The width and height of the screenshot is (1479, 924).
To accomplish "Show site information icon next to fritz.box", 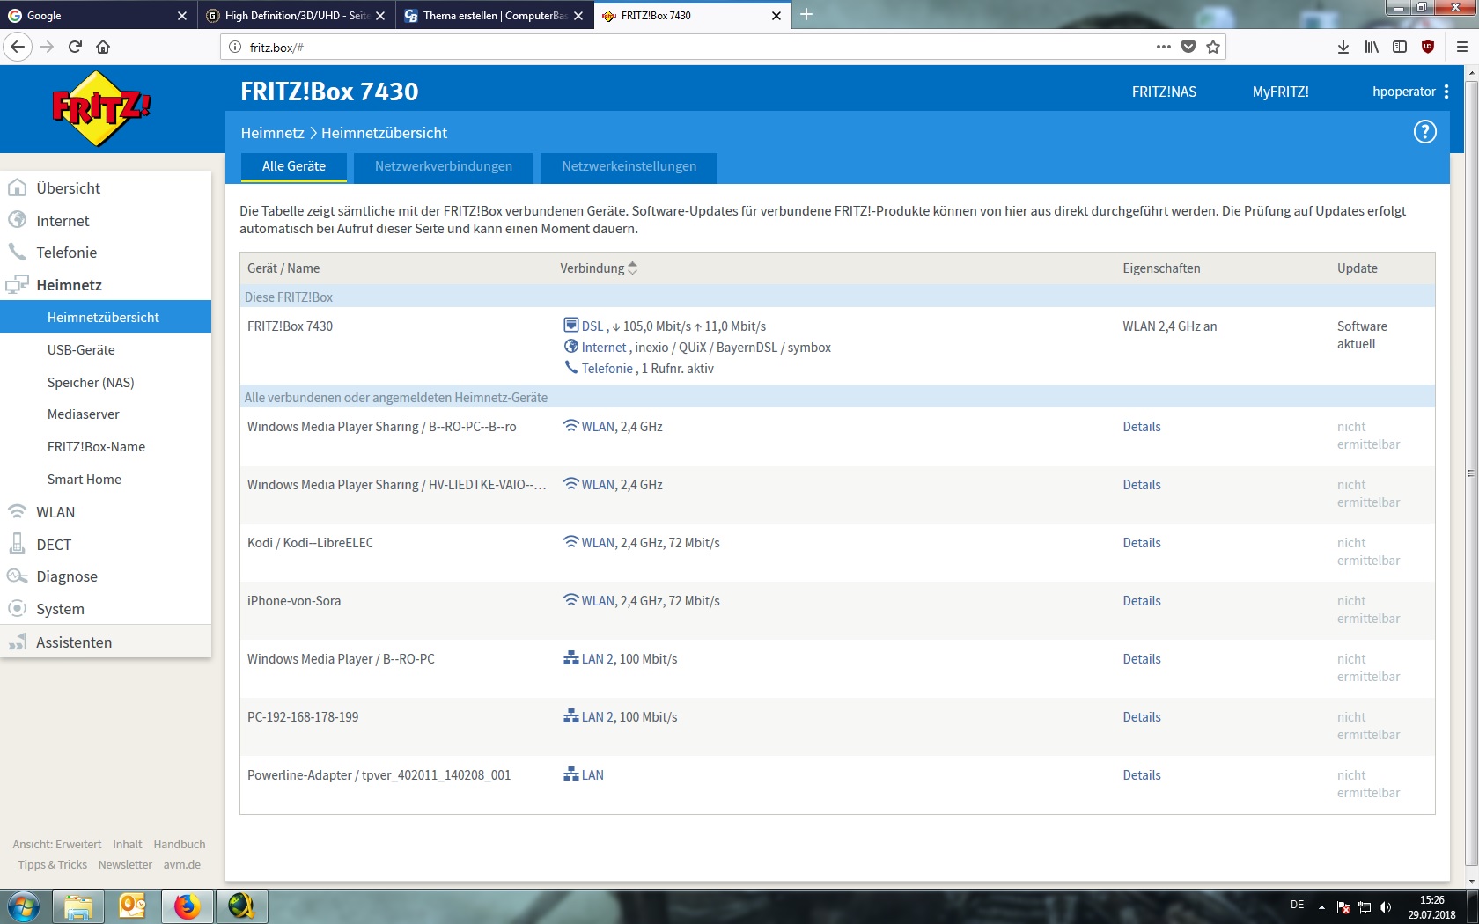I will (235, 47).
